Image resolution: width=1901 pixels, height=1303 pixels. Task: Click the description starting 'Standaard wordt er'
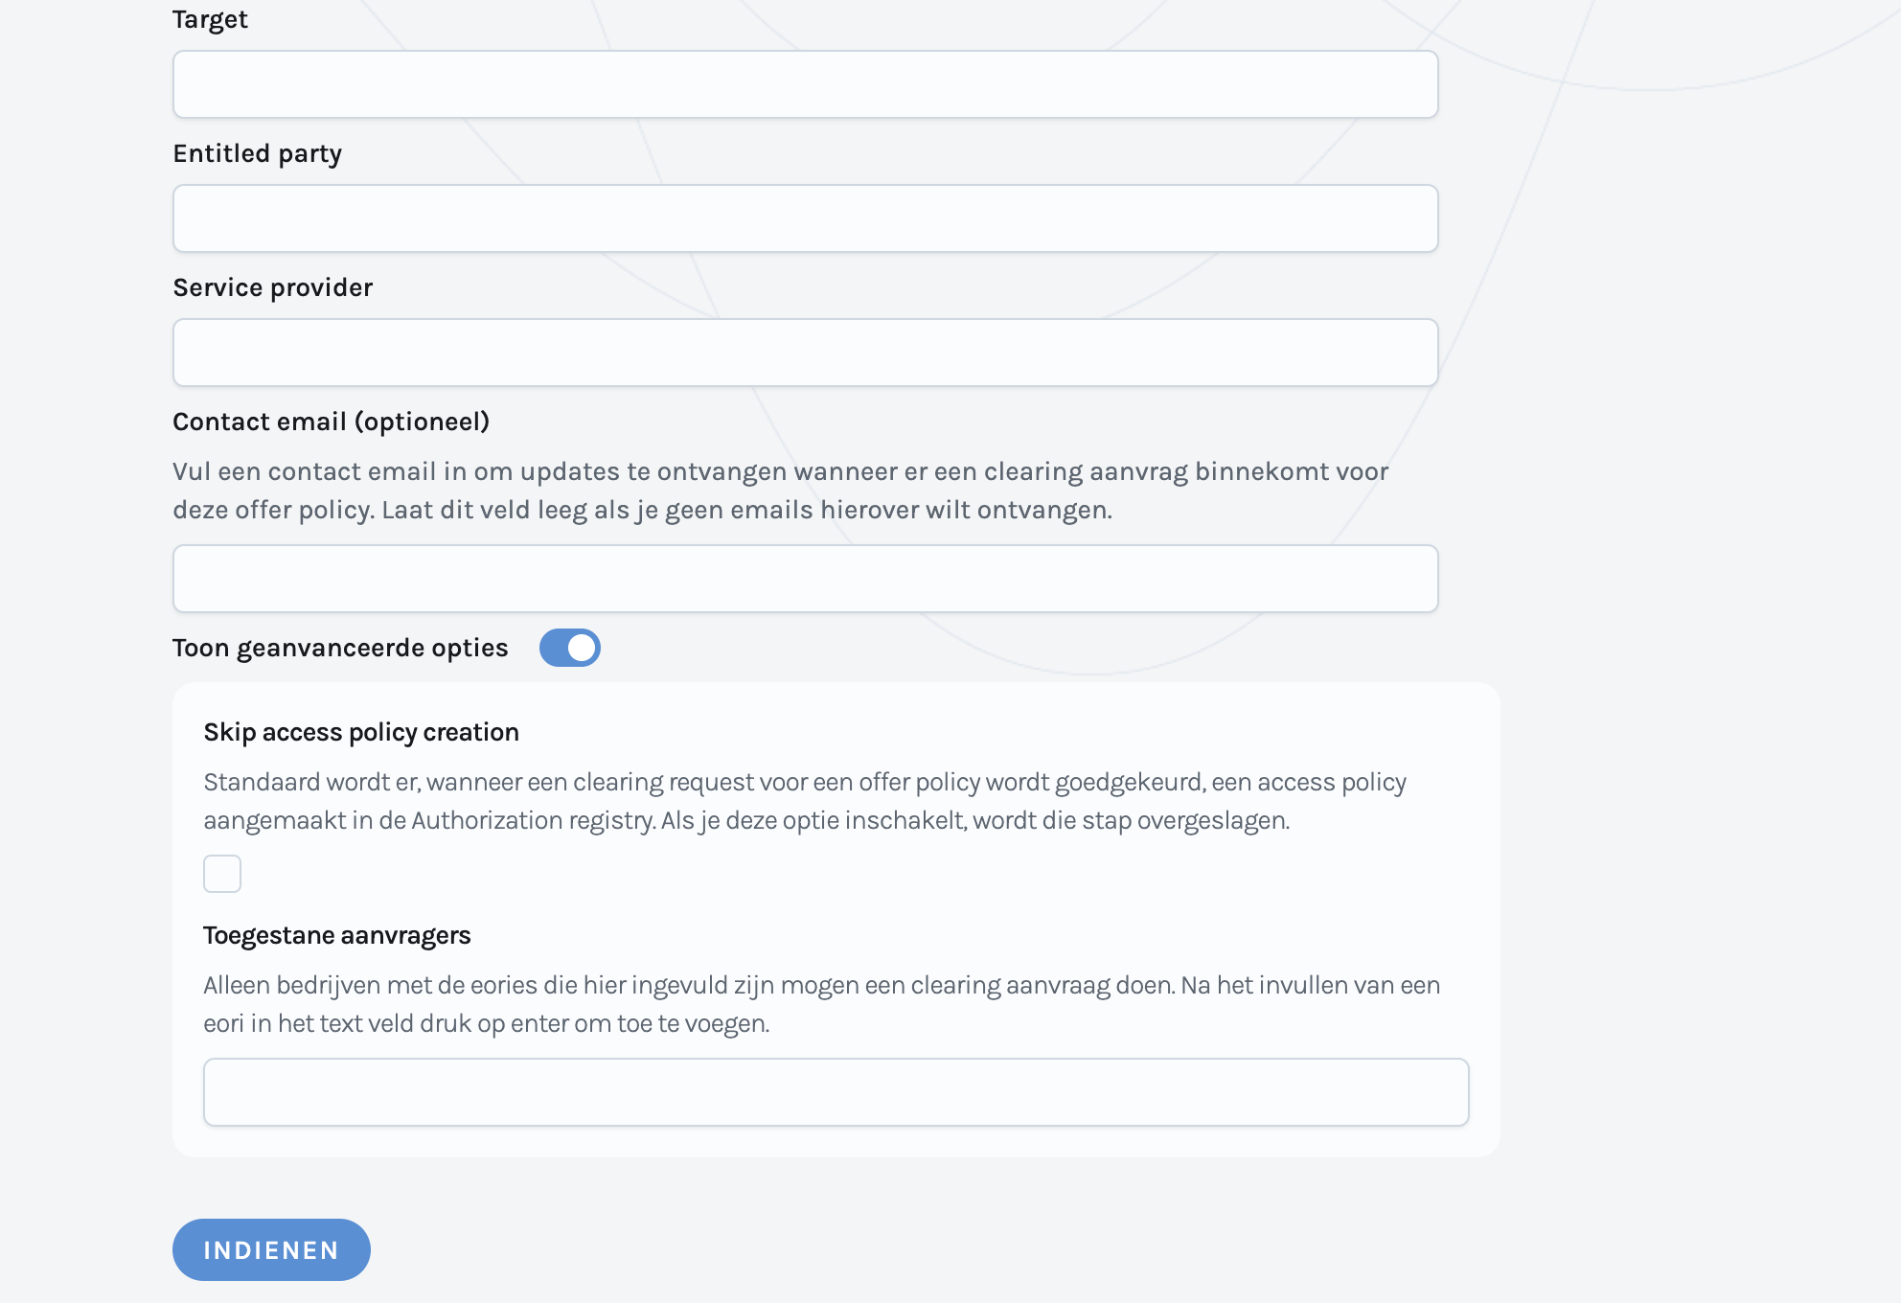click(x=805, y=783)
